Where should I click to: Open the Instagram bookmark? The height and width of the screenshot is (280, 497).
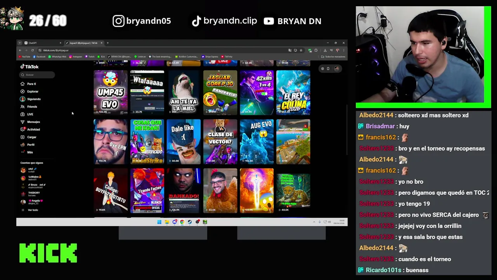[x=75, y=57]
